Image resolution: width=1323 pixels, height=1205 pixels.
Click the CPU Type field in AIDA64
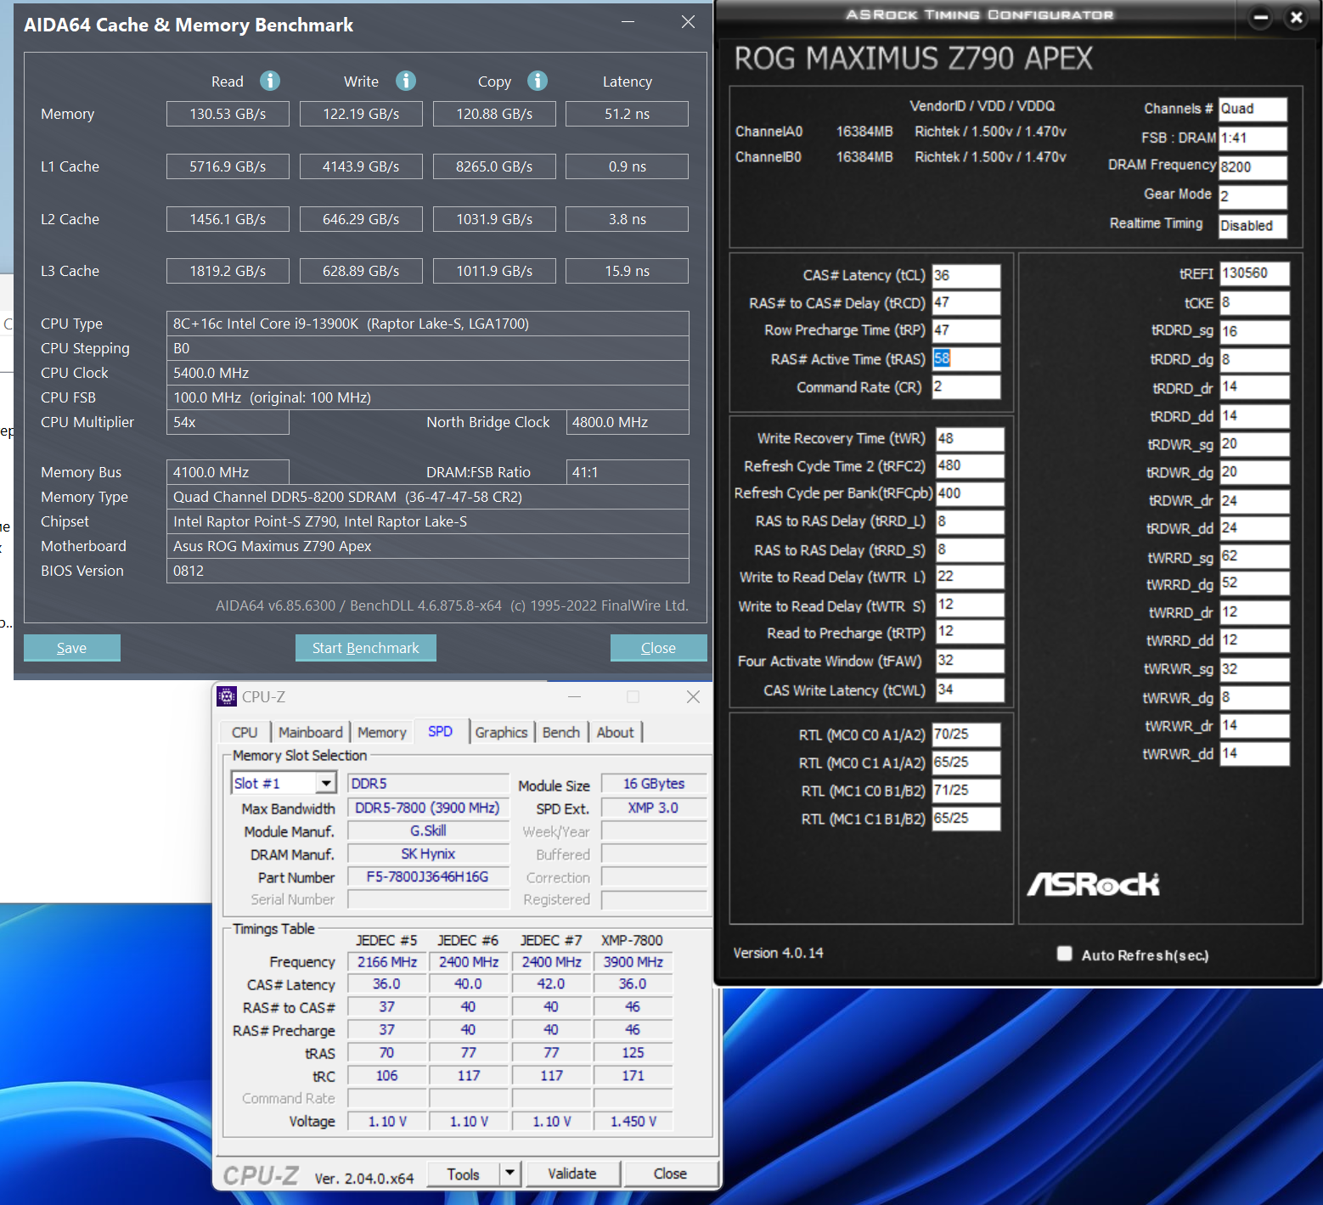click(x=427, y=324)
